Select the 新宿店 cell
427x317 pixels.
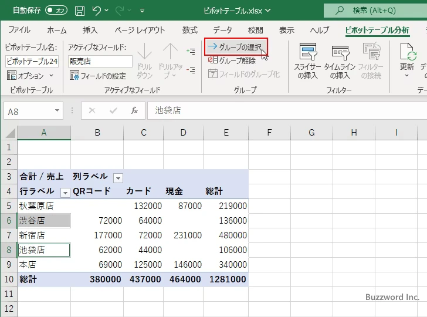(44, 235)
